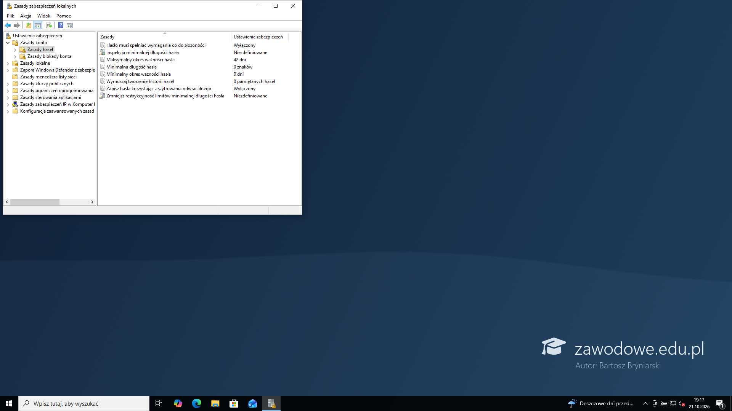Open File Explorer from the taskbar

[x=215, y=403]
